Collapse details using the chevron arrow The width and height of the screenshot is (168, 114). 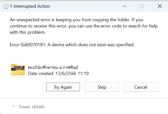point(14,106)
